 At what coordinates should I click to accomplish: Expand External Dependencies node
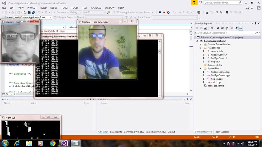coord(200,44)
